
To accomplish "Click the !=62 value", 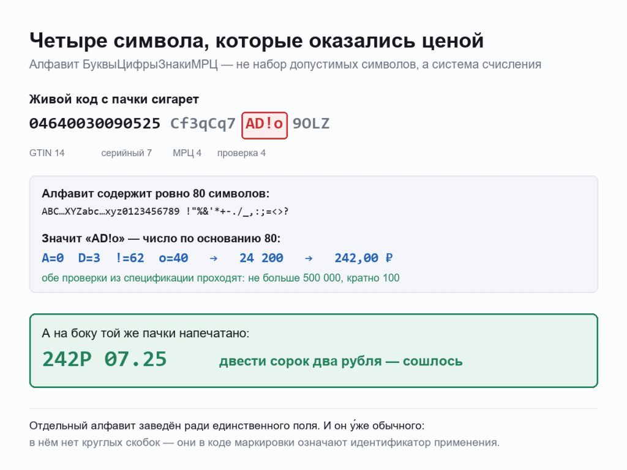I will point(130,258).
